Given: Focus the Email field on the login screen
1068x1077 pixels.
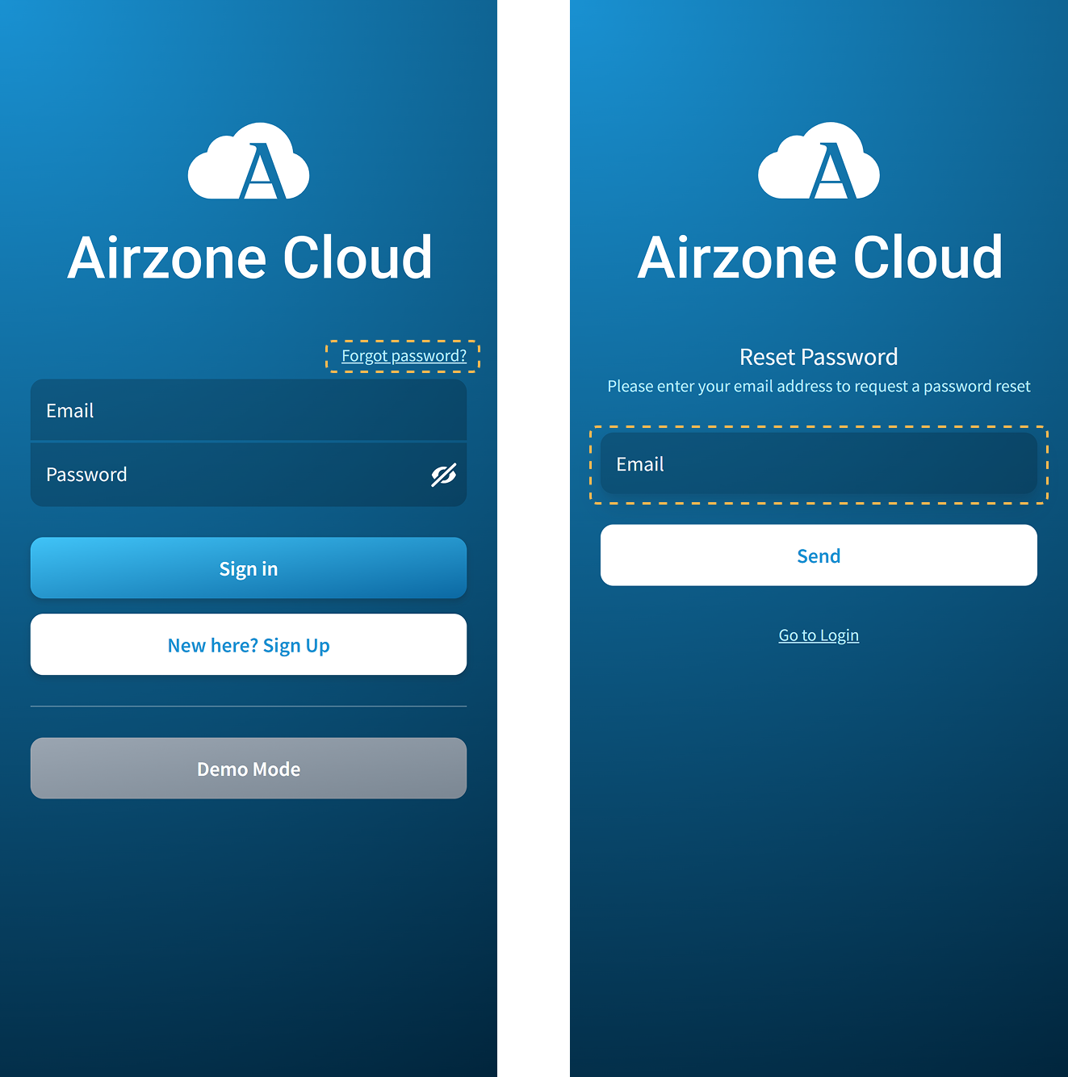Looking at the screenshot, I should coord(248,411).
